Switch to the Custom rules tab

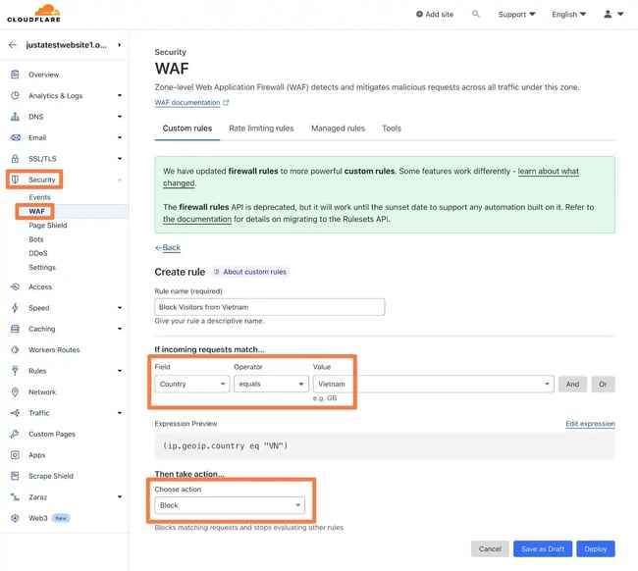pyautogui.click(x=187, y=129)
